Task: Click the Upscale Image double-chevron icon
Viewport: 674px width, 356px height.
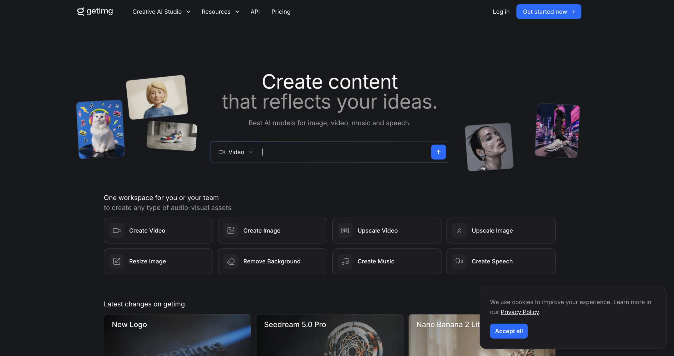Action: click(x=459, y=231)
